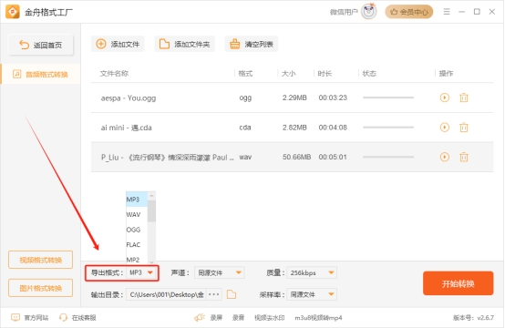This screenshot has width=505, height=328.
Task: Click progress bar of P_Liu wav
Action: point(388,157)
